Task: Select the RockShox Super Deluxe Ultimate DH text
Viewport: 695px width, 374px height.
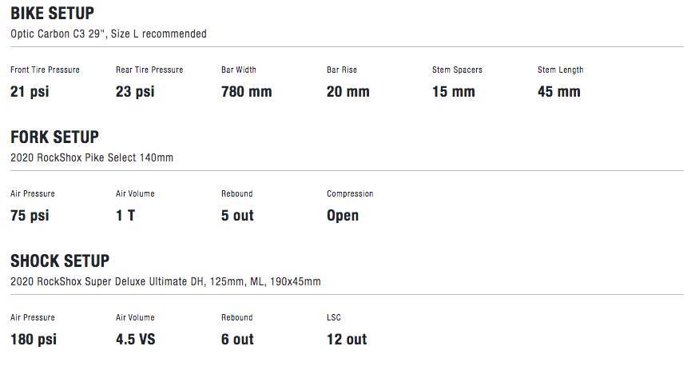Action: point(120,281)
